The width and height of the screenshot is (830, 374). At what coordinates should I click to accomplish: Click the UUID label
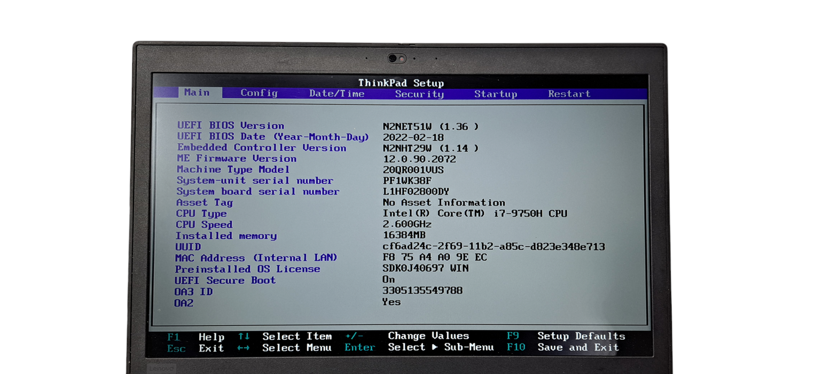189,247
